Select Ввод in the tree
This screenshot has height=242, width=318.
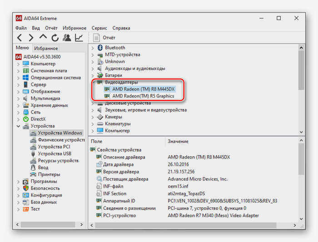pyautogui.click(x=40, y=168)
